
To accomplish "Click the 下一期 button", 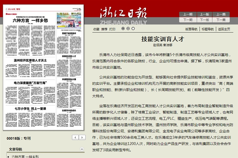I will [188, 20].
